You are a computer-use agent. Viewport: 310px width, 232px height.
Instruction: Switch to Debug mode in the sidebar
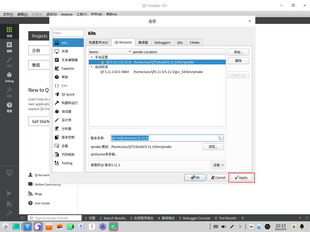9,77
